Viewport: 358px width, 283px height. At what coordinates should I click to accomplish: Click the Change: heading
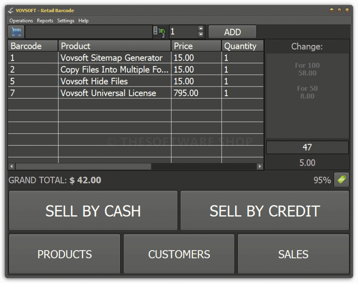(x=307, y=46)
